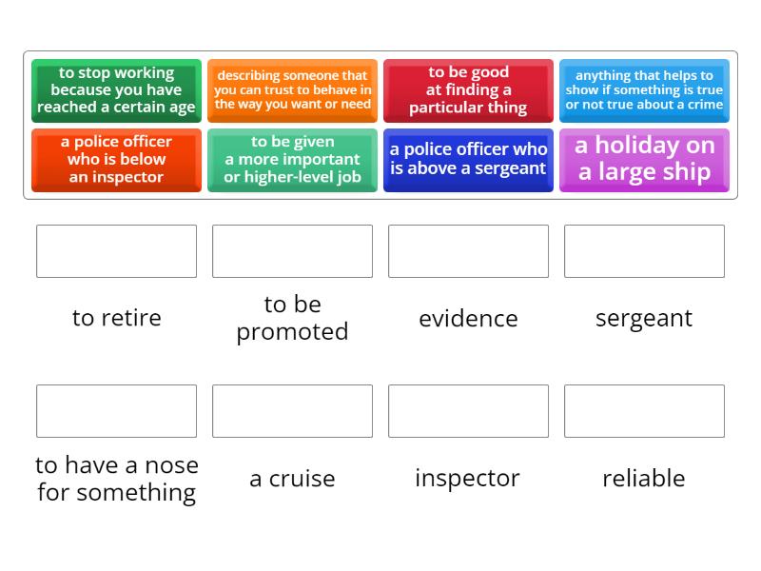Choose the 'a police officer who is below an inspector' tile
The width and height of the screenshot is (761, 571).
coord(116,160)
